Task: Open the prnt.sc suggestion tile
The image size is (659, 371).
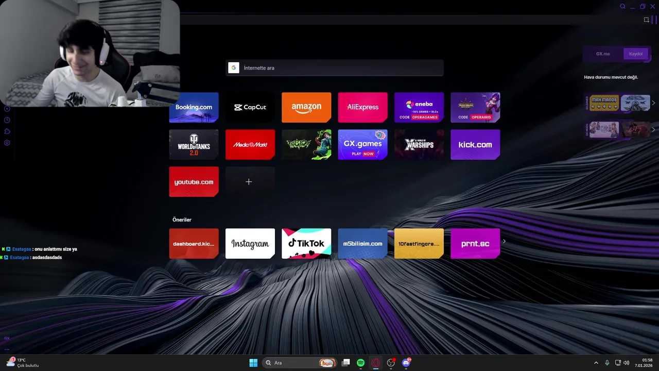Action: click(x=475, y=243)
